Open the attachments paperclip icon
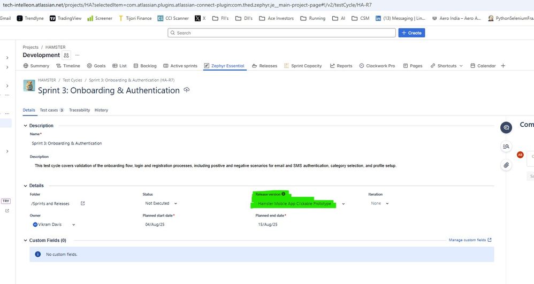This screenshot has height=284, width=534. pos(506,165)
